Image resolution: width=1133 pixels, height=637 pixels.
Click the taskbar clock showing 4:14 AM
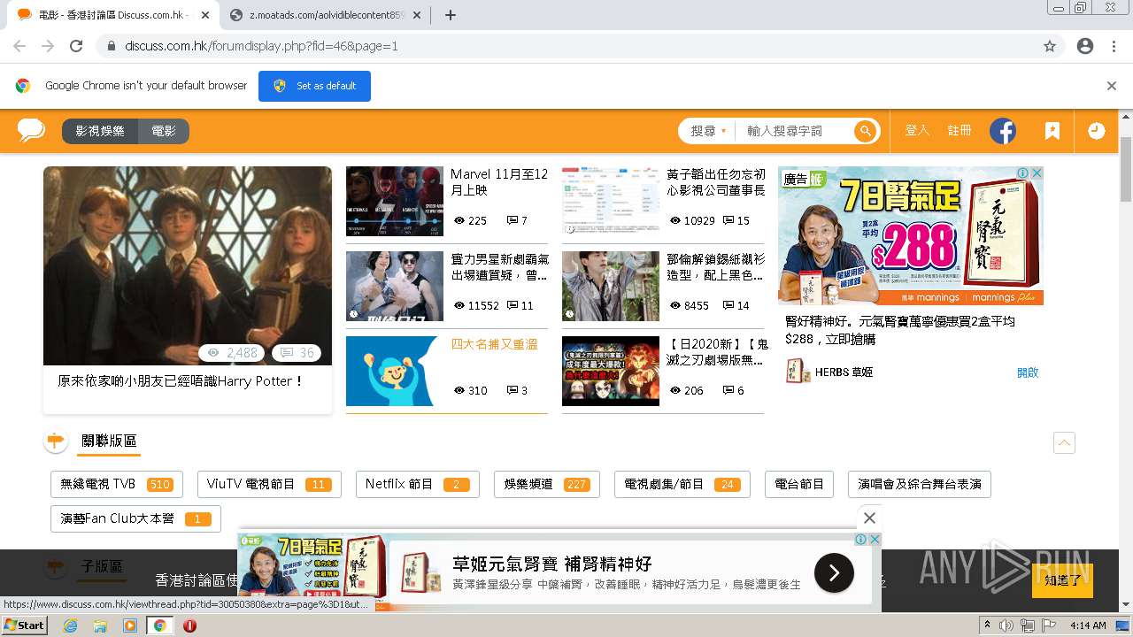[1088, 625]
